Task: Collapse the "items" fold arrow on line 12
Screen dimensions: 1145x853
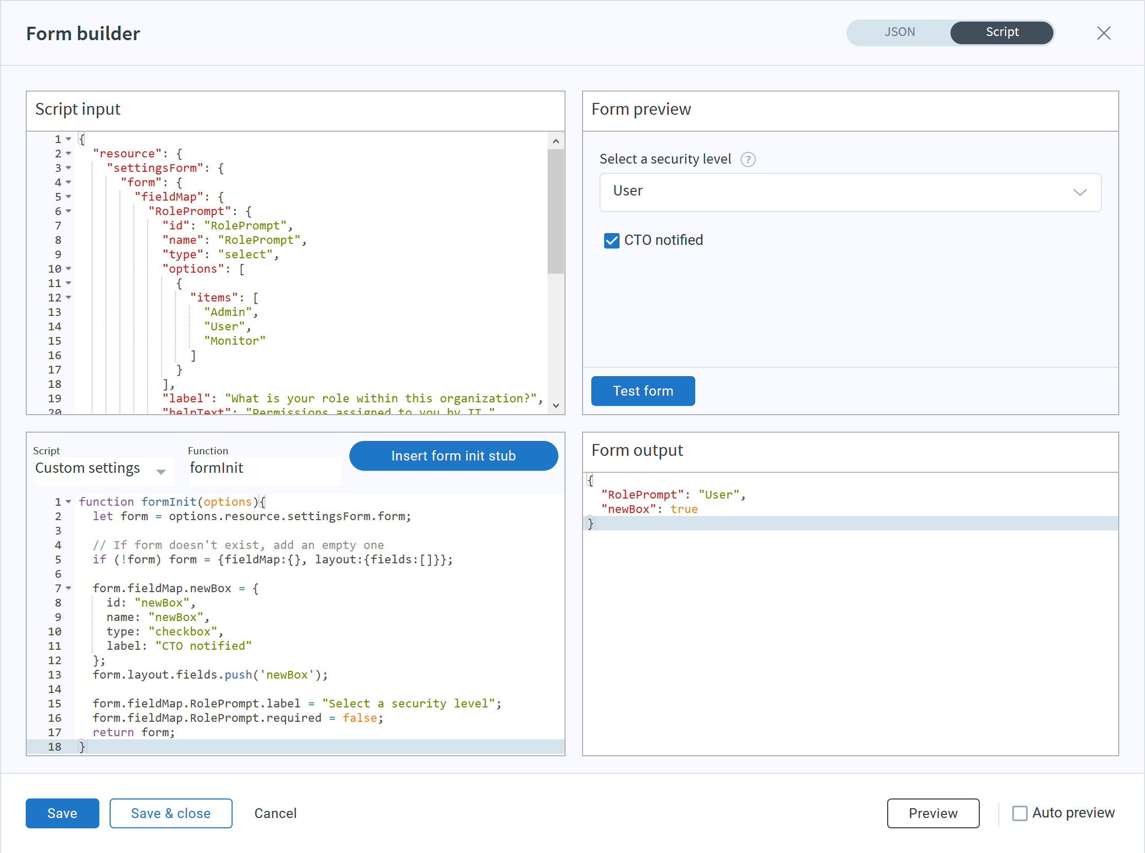Action: tap(68, 297)
